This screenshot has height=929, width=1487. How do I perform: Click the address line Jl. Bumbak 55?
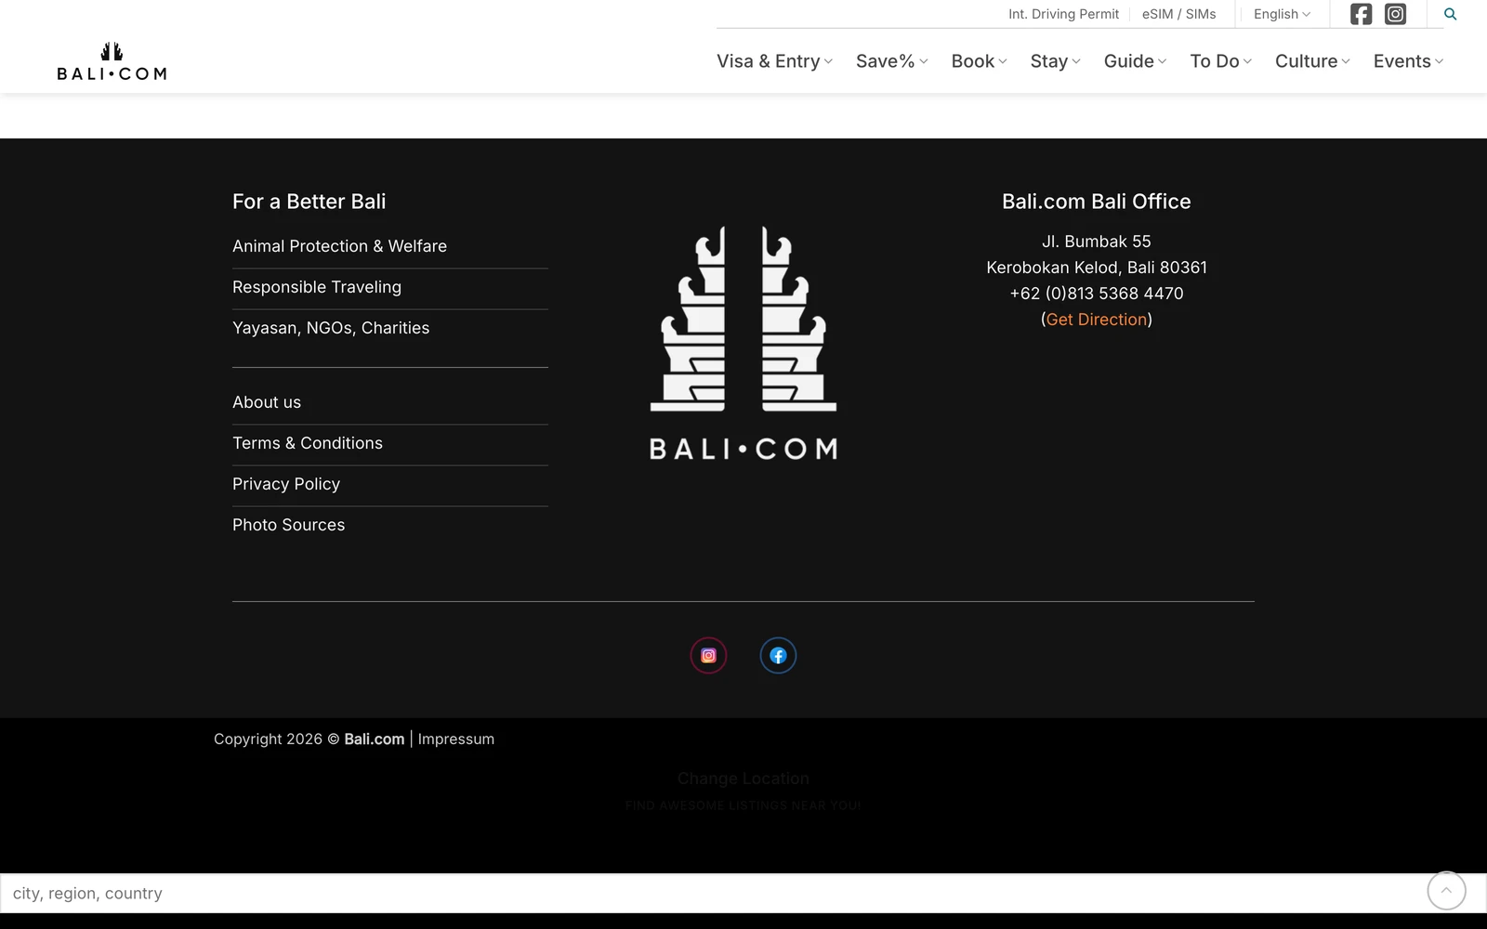tap(1097, 242)
